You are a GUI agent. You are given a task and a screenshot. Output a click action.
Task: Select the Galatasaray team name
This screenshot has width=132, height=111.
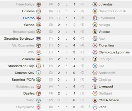25,87
